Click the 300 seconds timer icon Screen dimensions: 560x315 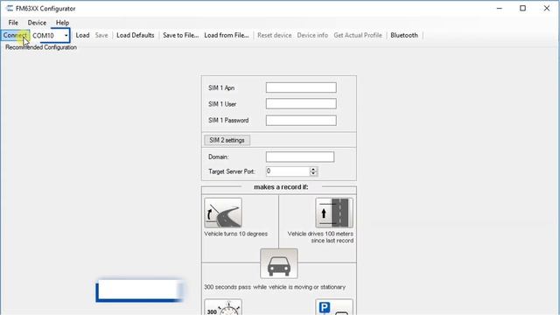[x=223, y=307]
